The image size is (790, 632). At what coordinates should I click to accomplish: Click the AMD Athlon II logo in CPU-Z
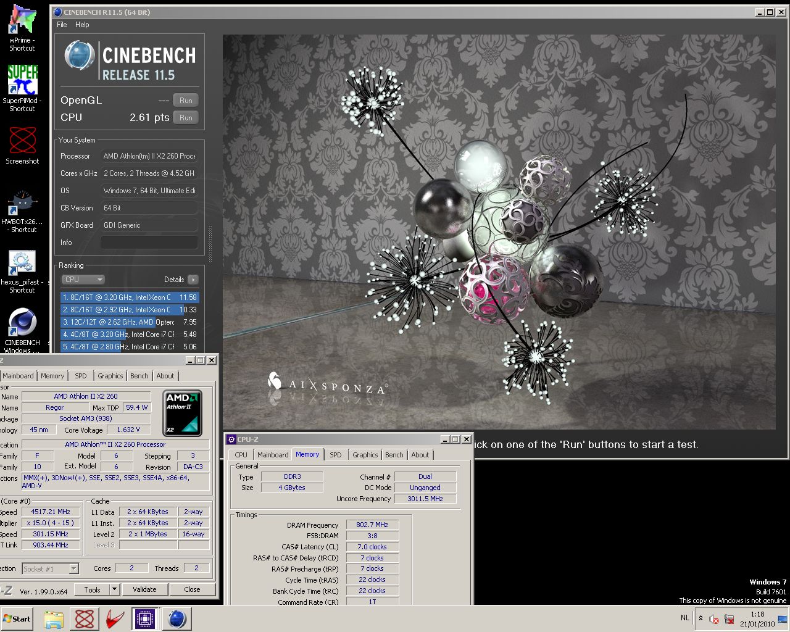coord(182,413)
